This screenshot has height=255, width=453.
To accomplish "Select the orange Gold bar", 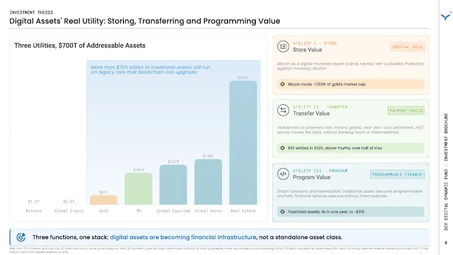I will pyautogui.click(x=104, y=200).
